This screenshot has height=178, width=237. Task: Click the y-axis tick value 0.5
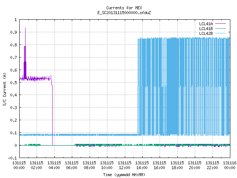(x=13, y=83)
